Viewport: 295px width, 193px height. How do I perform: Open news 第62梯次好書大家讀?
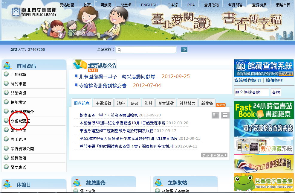129,139
